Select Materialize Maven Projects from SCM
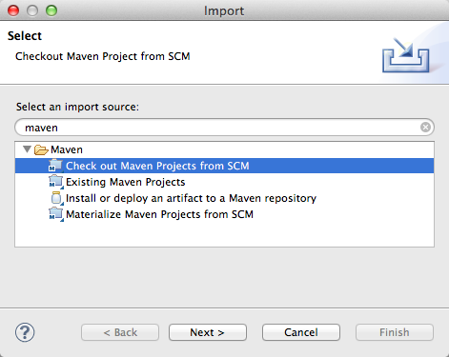The image size is (449, 357). tap(159, 214)
